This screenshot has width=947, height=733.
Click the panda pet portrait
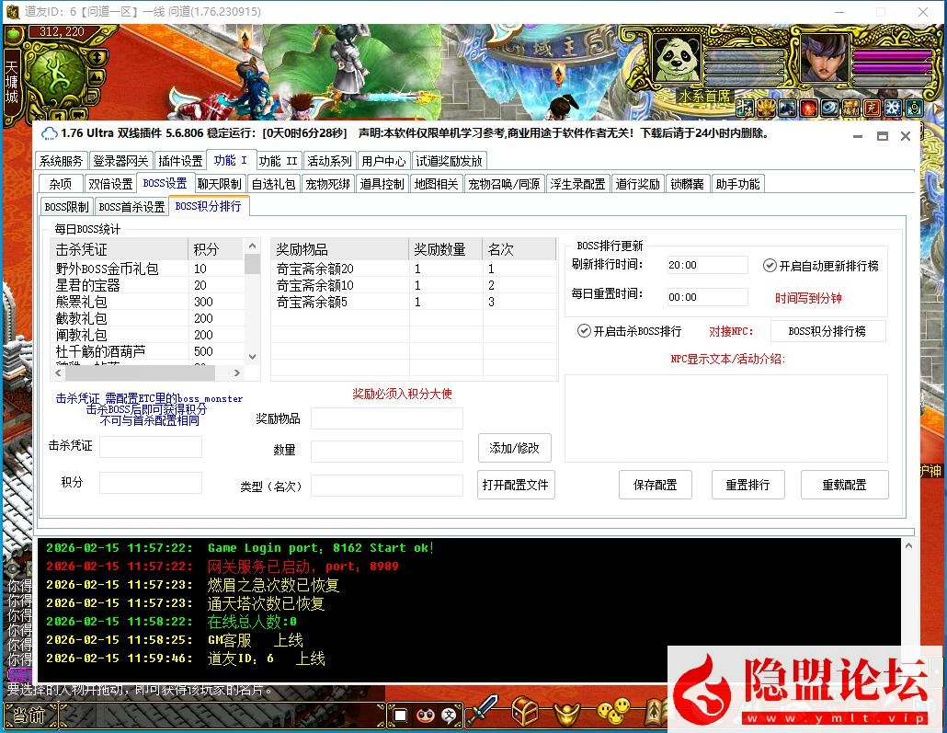(x=678, y=57)
